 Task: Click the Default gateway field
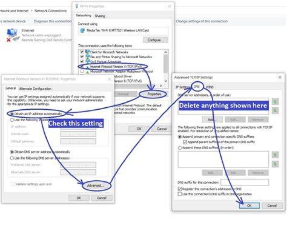[x=78, y=141]
